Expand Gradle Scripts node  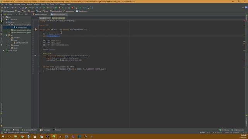(x=4, y=51)
